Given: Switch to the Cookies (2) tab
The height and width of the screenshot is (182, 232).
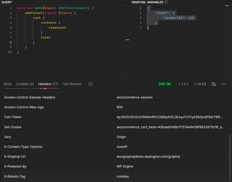Looking at the screenshot, I should [25, 84].
